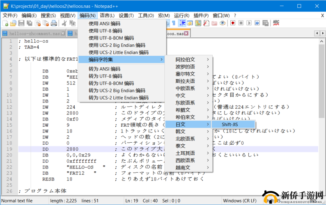
Task: Open the 设置(T) menu
Action: 126,16
